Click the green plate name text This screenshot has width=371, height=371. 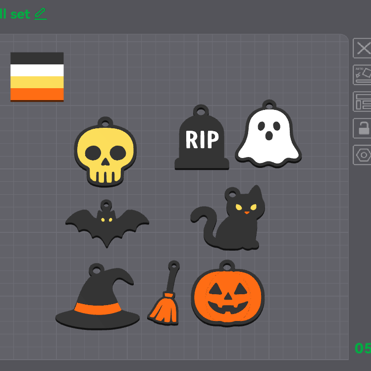pyautogui.click(x=15, y=14)
